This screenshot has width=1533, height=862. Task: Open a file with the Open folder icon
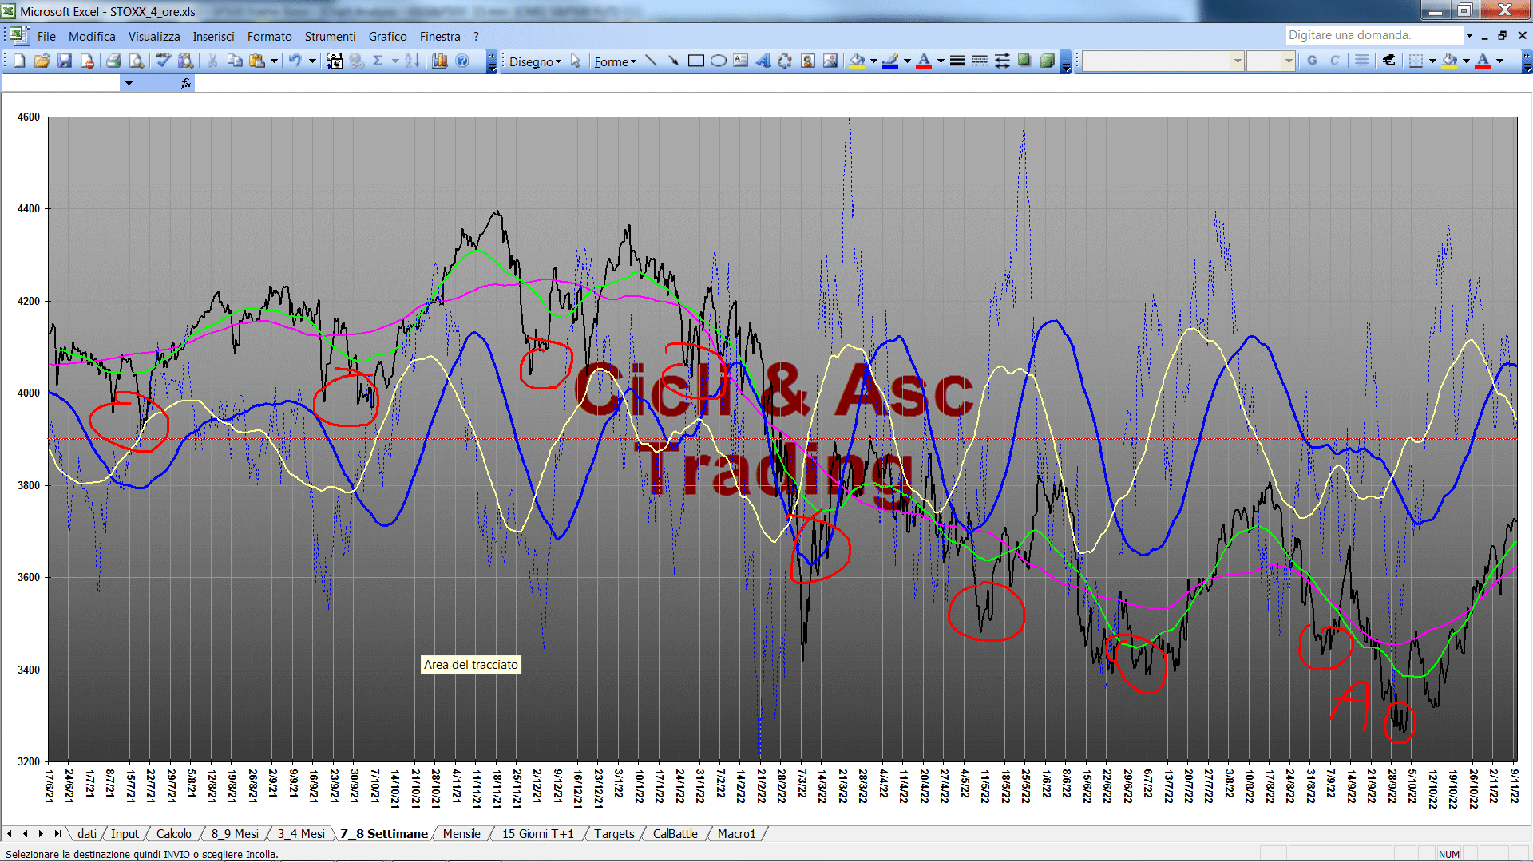click(x=42, y=61)
